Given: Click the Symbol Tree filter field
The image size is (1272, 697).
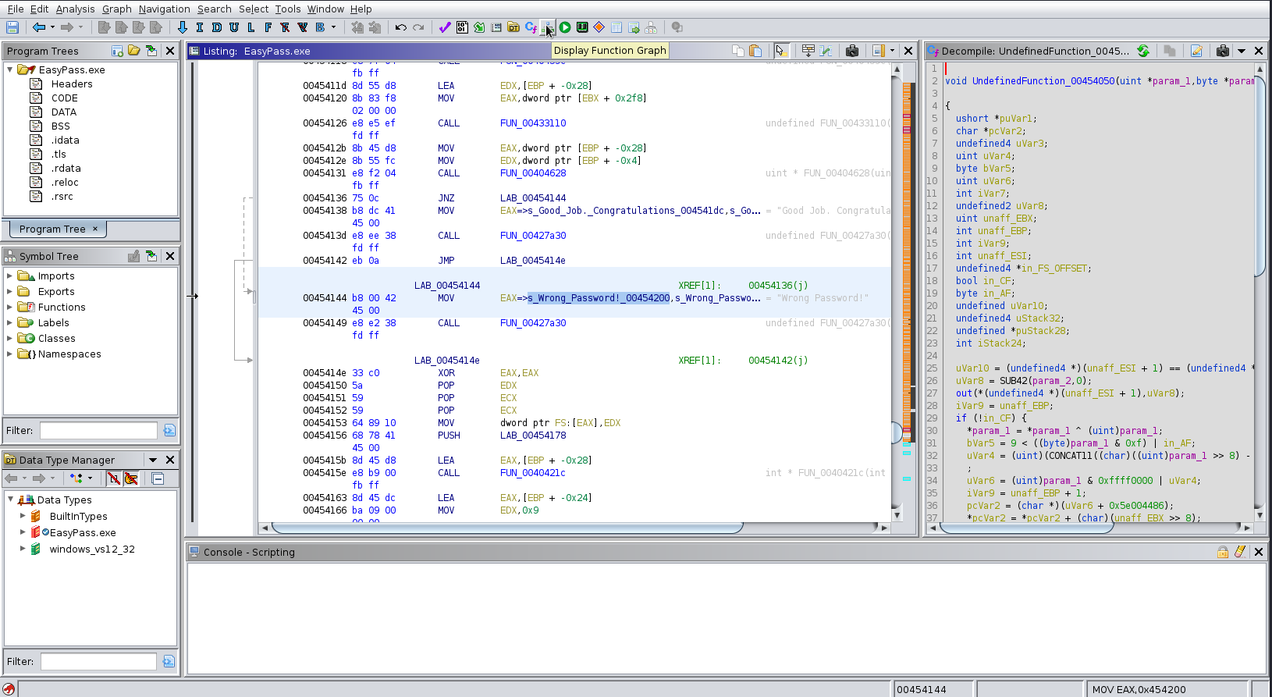Looking at the screenshot, I should pyautogui.click(x=98, y=430).
